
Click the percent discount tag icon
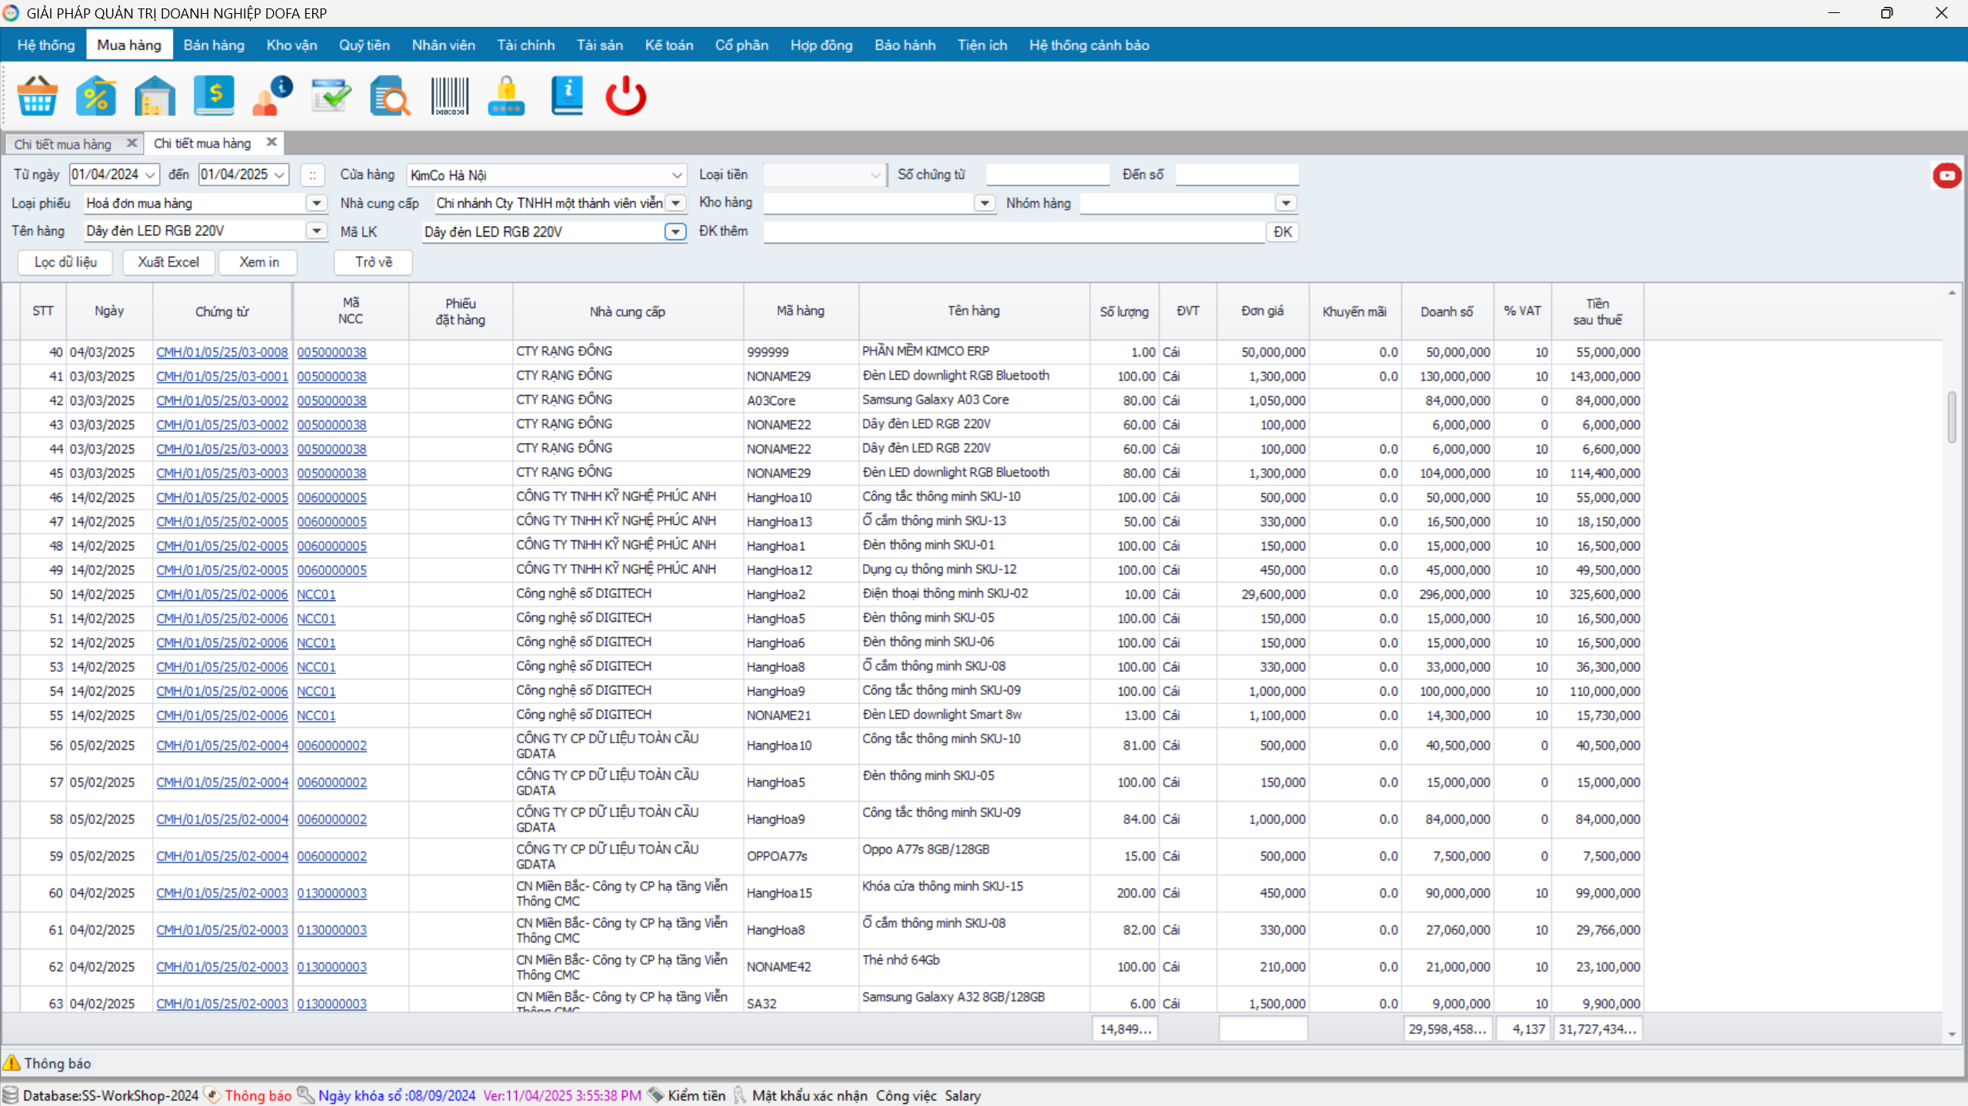point(96,96)
